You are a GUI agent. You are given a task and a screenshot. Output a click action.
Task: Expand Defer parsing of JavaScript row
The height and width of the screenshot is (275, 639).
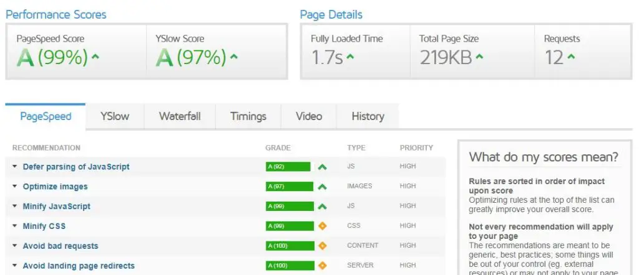pyautogui.click(x=15, y=167)
